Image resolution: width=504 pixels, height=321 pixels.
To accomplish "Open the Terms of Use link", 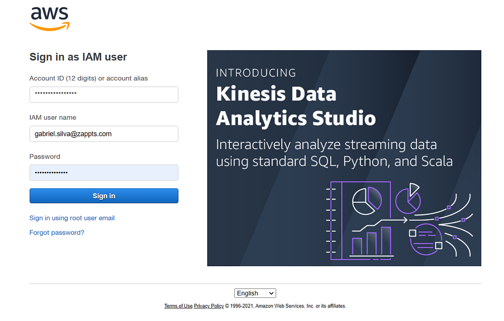I will pos(178,306).
